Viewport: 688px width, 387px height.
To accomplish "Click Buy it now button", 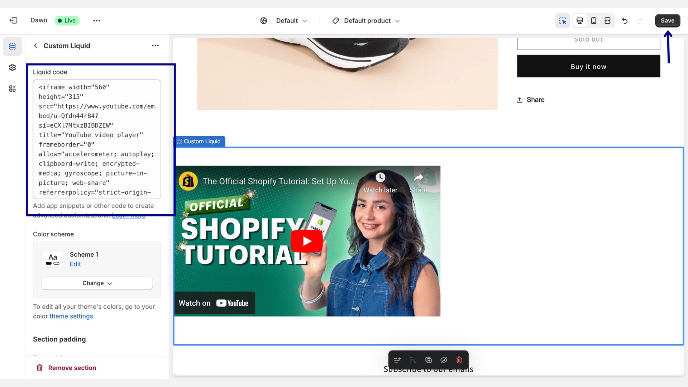I will click(588, 66).
